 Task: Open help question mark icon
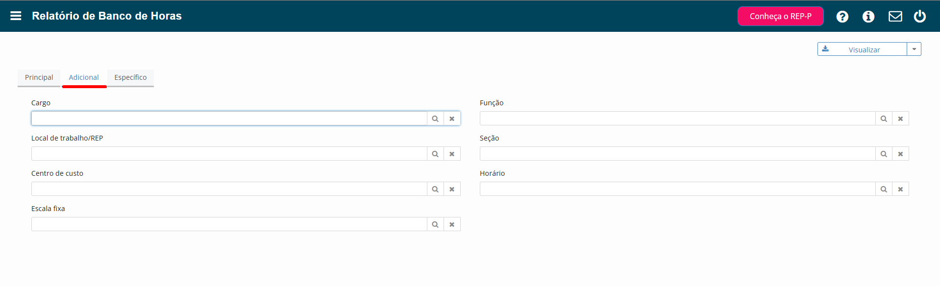(842, 17)
